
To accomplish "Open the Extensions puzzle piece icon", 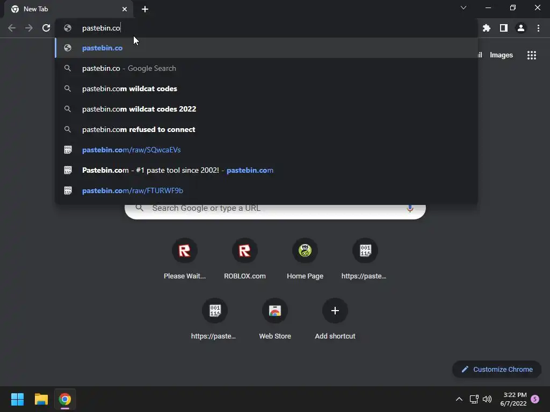I will click(486, 28).
